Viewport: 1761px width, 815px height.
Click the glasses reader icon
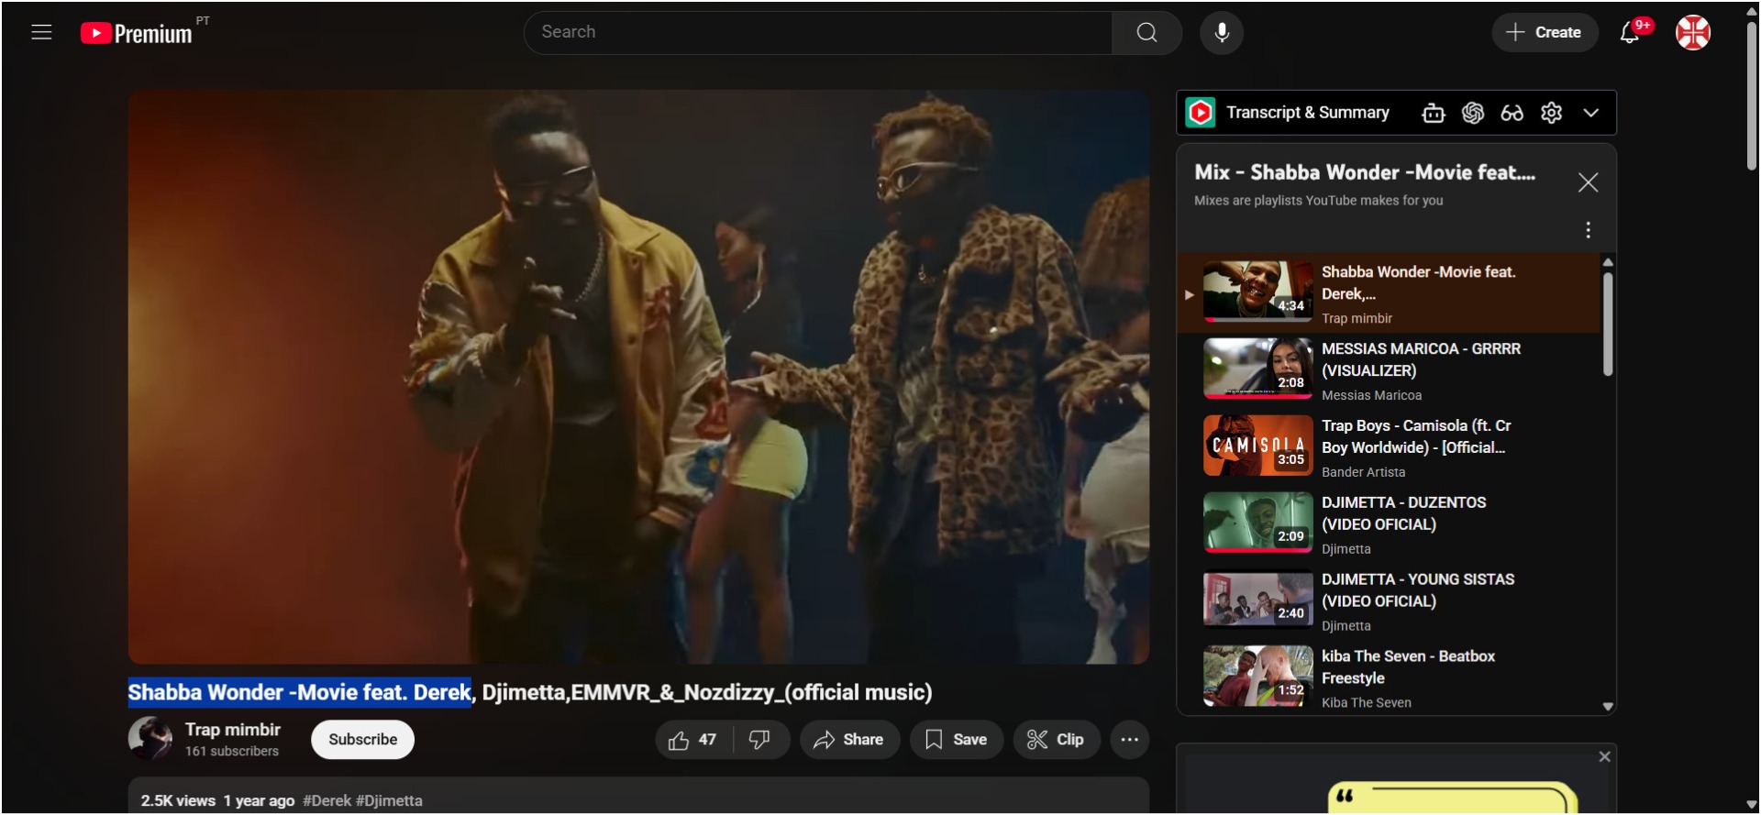click(x=1512, y=113)
